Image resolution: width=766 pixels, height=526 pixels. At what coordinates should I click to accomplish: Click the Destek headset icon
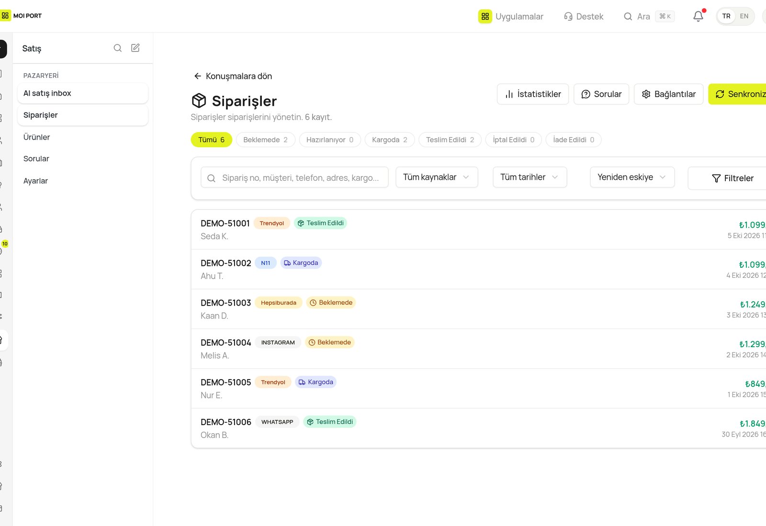point(568,16)
